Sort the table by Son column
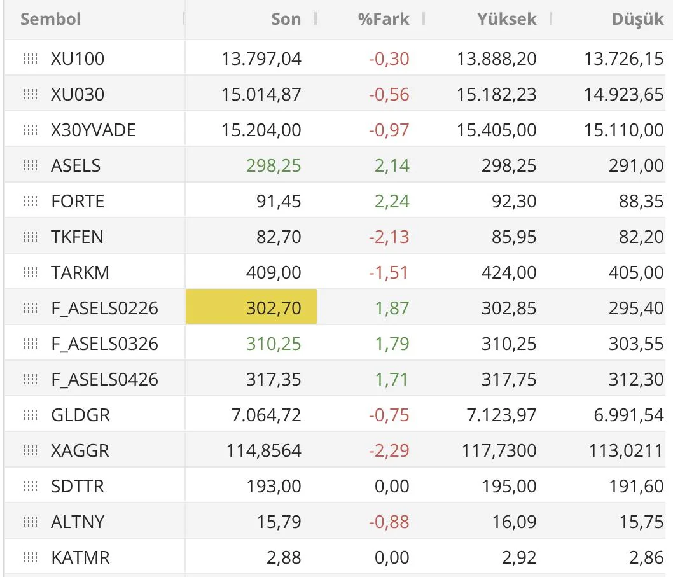Image resolution: width=673 pixels, height=577 pixels. coord(286,19)
